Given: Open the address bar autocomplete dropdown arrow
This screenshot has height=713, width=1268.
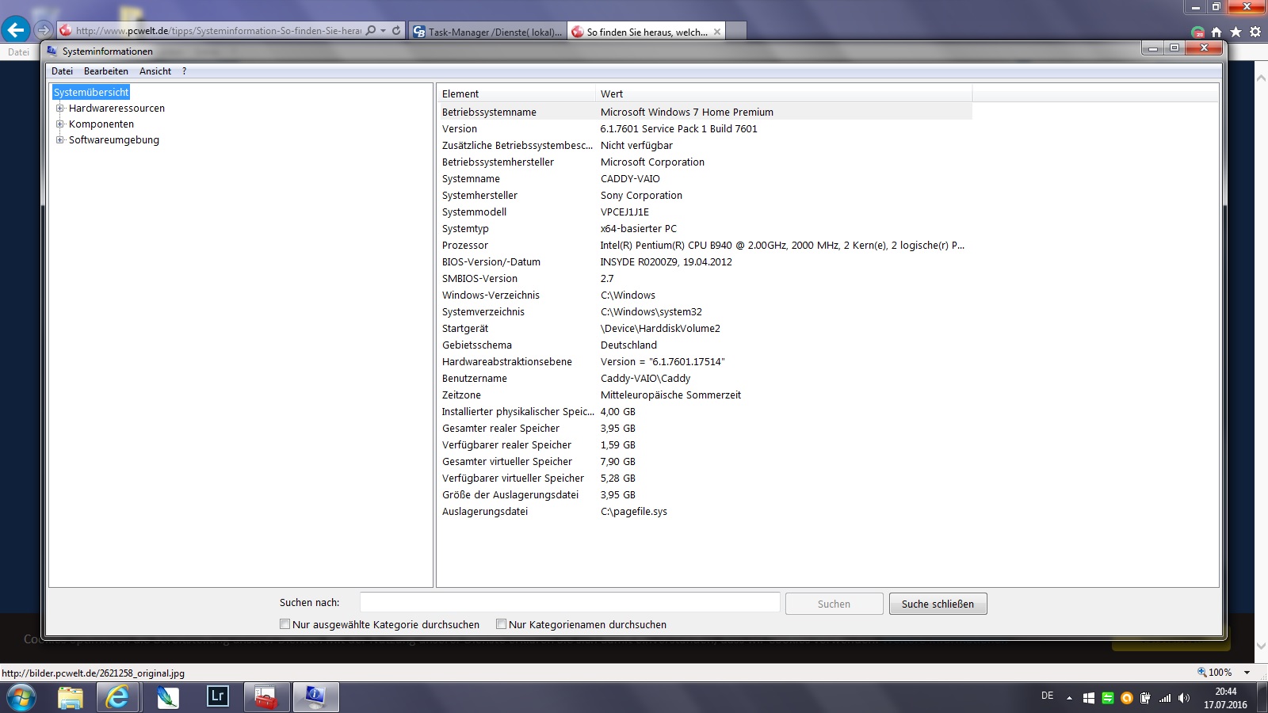Looking at the screenshot, I should tap(384, 31).
